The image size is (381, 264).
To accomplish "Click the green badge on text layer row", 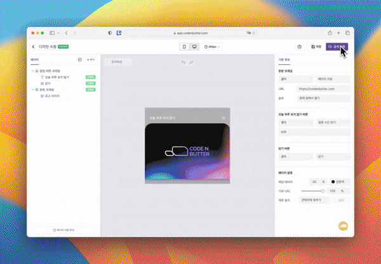I will [x=91, y=77].
